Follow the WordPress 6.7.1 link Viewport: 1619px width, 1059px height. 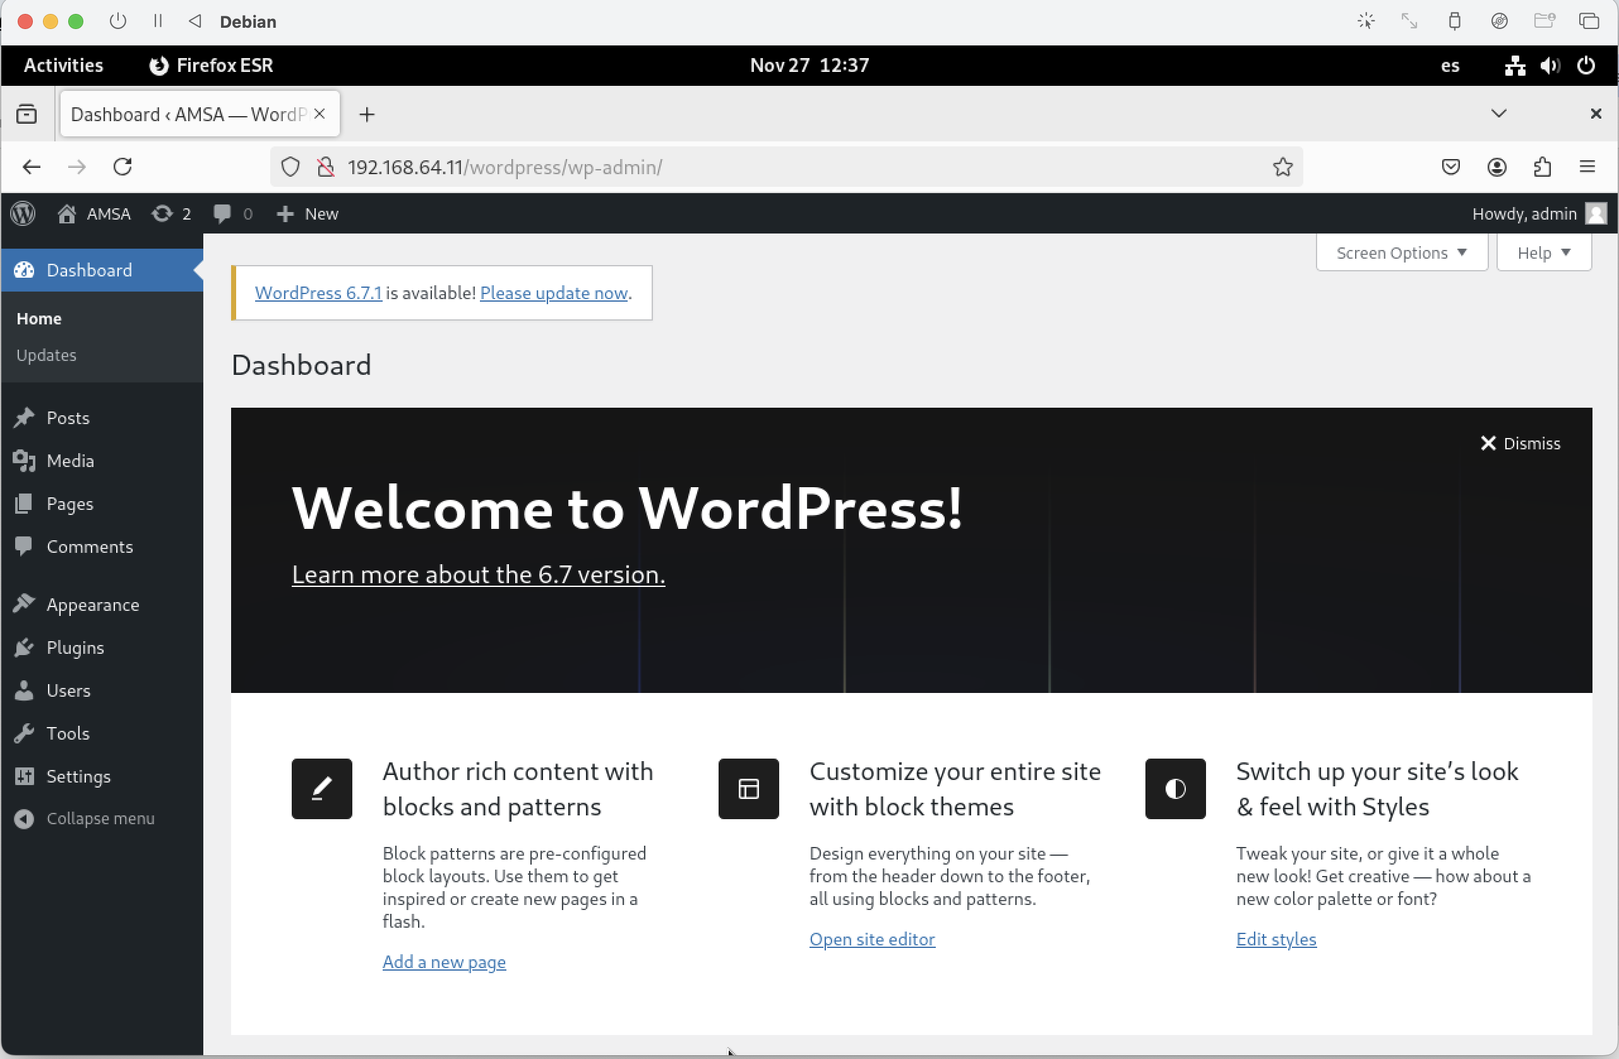click(x=318, y=293)
